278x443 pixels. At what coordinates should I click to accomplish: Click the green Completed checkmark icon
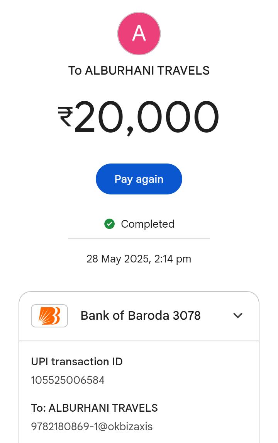point(110,224)
